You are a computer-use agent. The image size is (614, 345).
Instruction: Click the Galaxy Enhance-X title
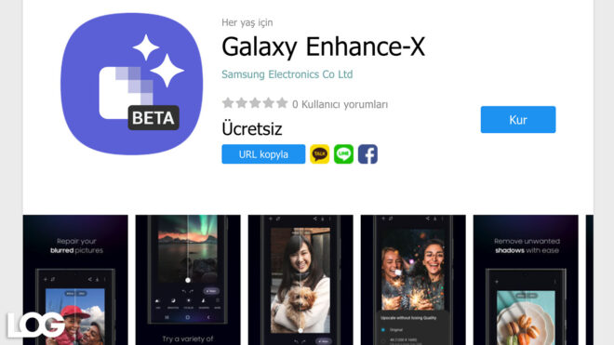pos(323,47)
